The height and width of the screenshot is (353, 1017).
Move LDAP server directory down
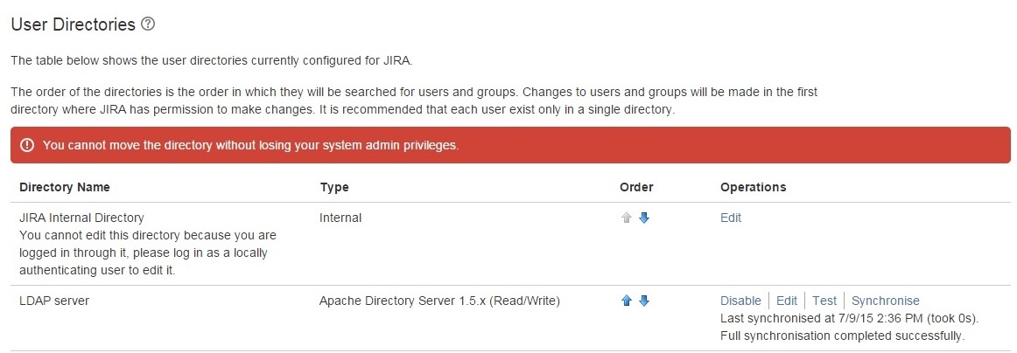coord(644,301)
